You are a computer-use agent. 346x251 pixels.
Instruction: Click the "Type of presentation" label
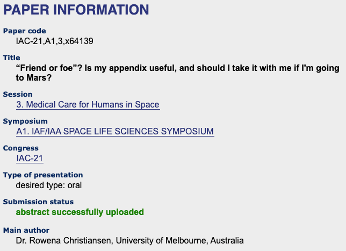(43, 175)
